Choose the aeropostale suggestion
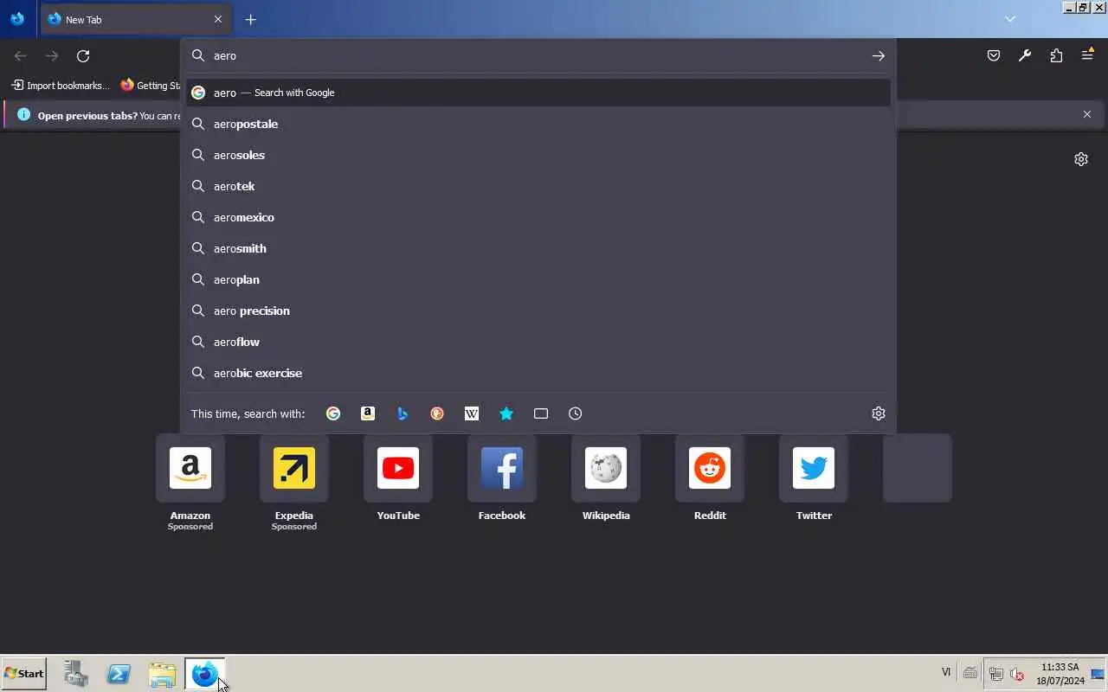 tap(538, 124)
